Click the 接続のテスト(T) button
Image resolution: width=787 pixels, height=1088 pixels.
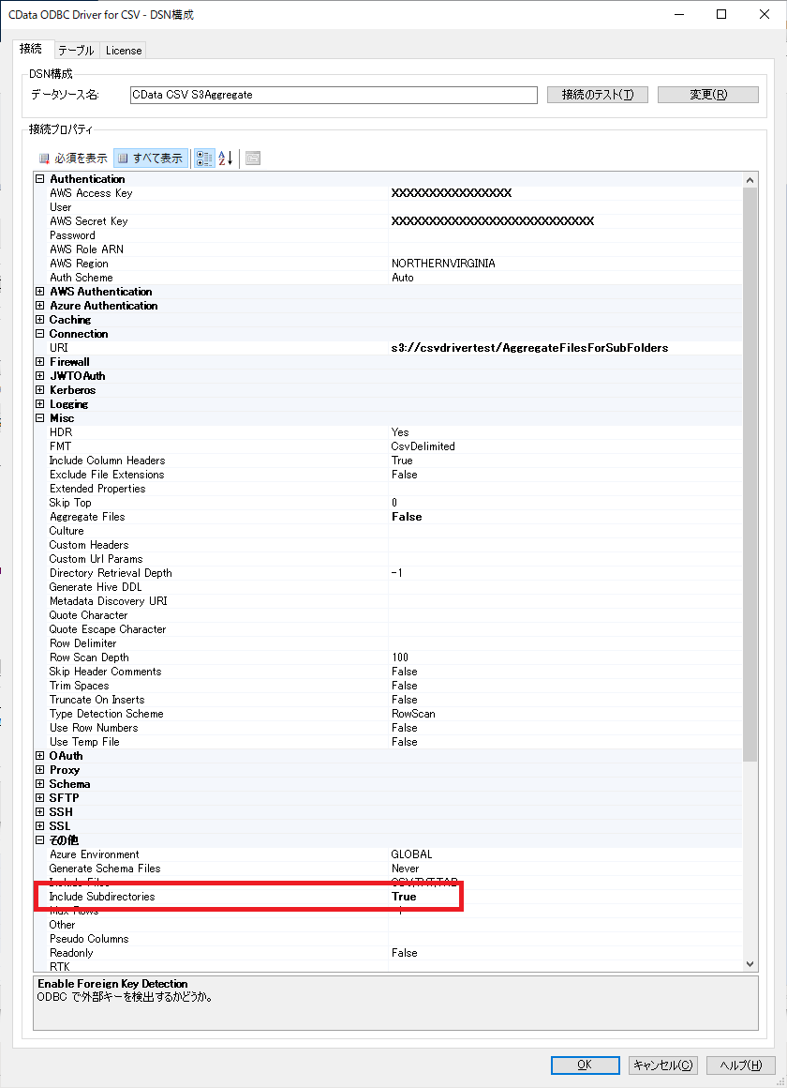pos(598,95)
